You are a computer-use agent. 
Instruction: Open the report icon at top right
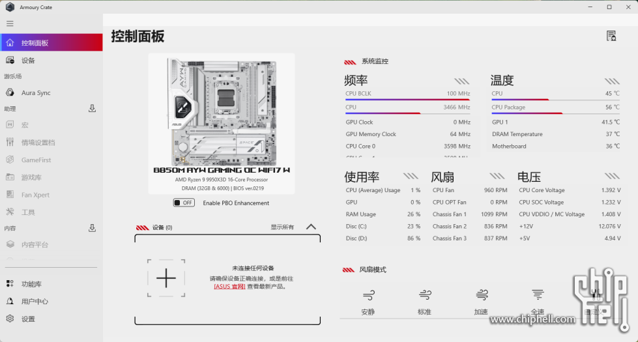(611, 36)
